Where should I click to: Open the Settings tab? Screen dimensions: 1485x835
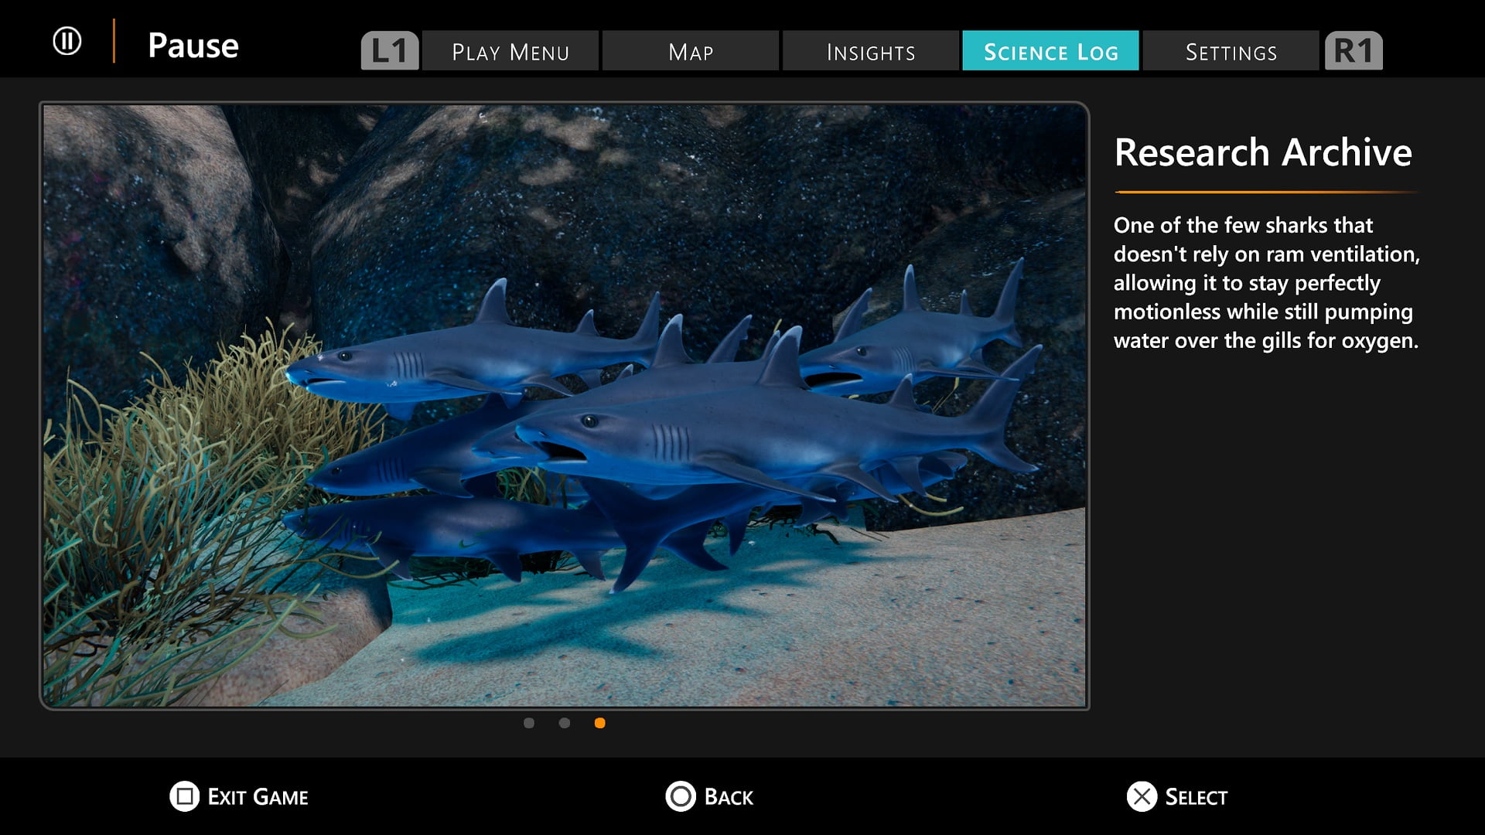click(x=1231, y=52)
